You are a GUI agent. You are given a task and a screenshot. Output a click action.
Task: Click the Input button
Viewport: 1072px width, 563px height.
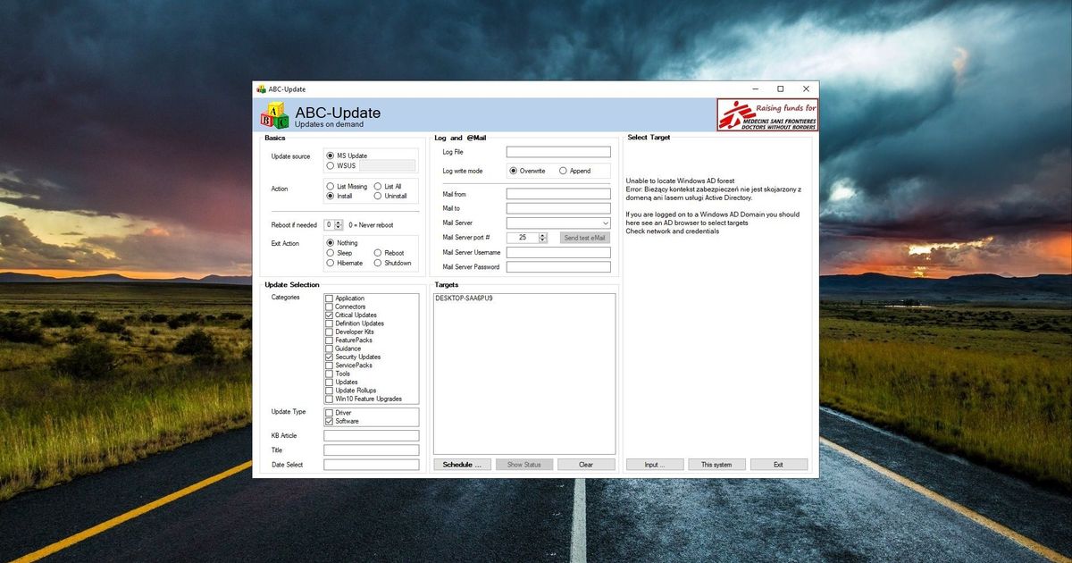655,465
